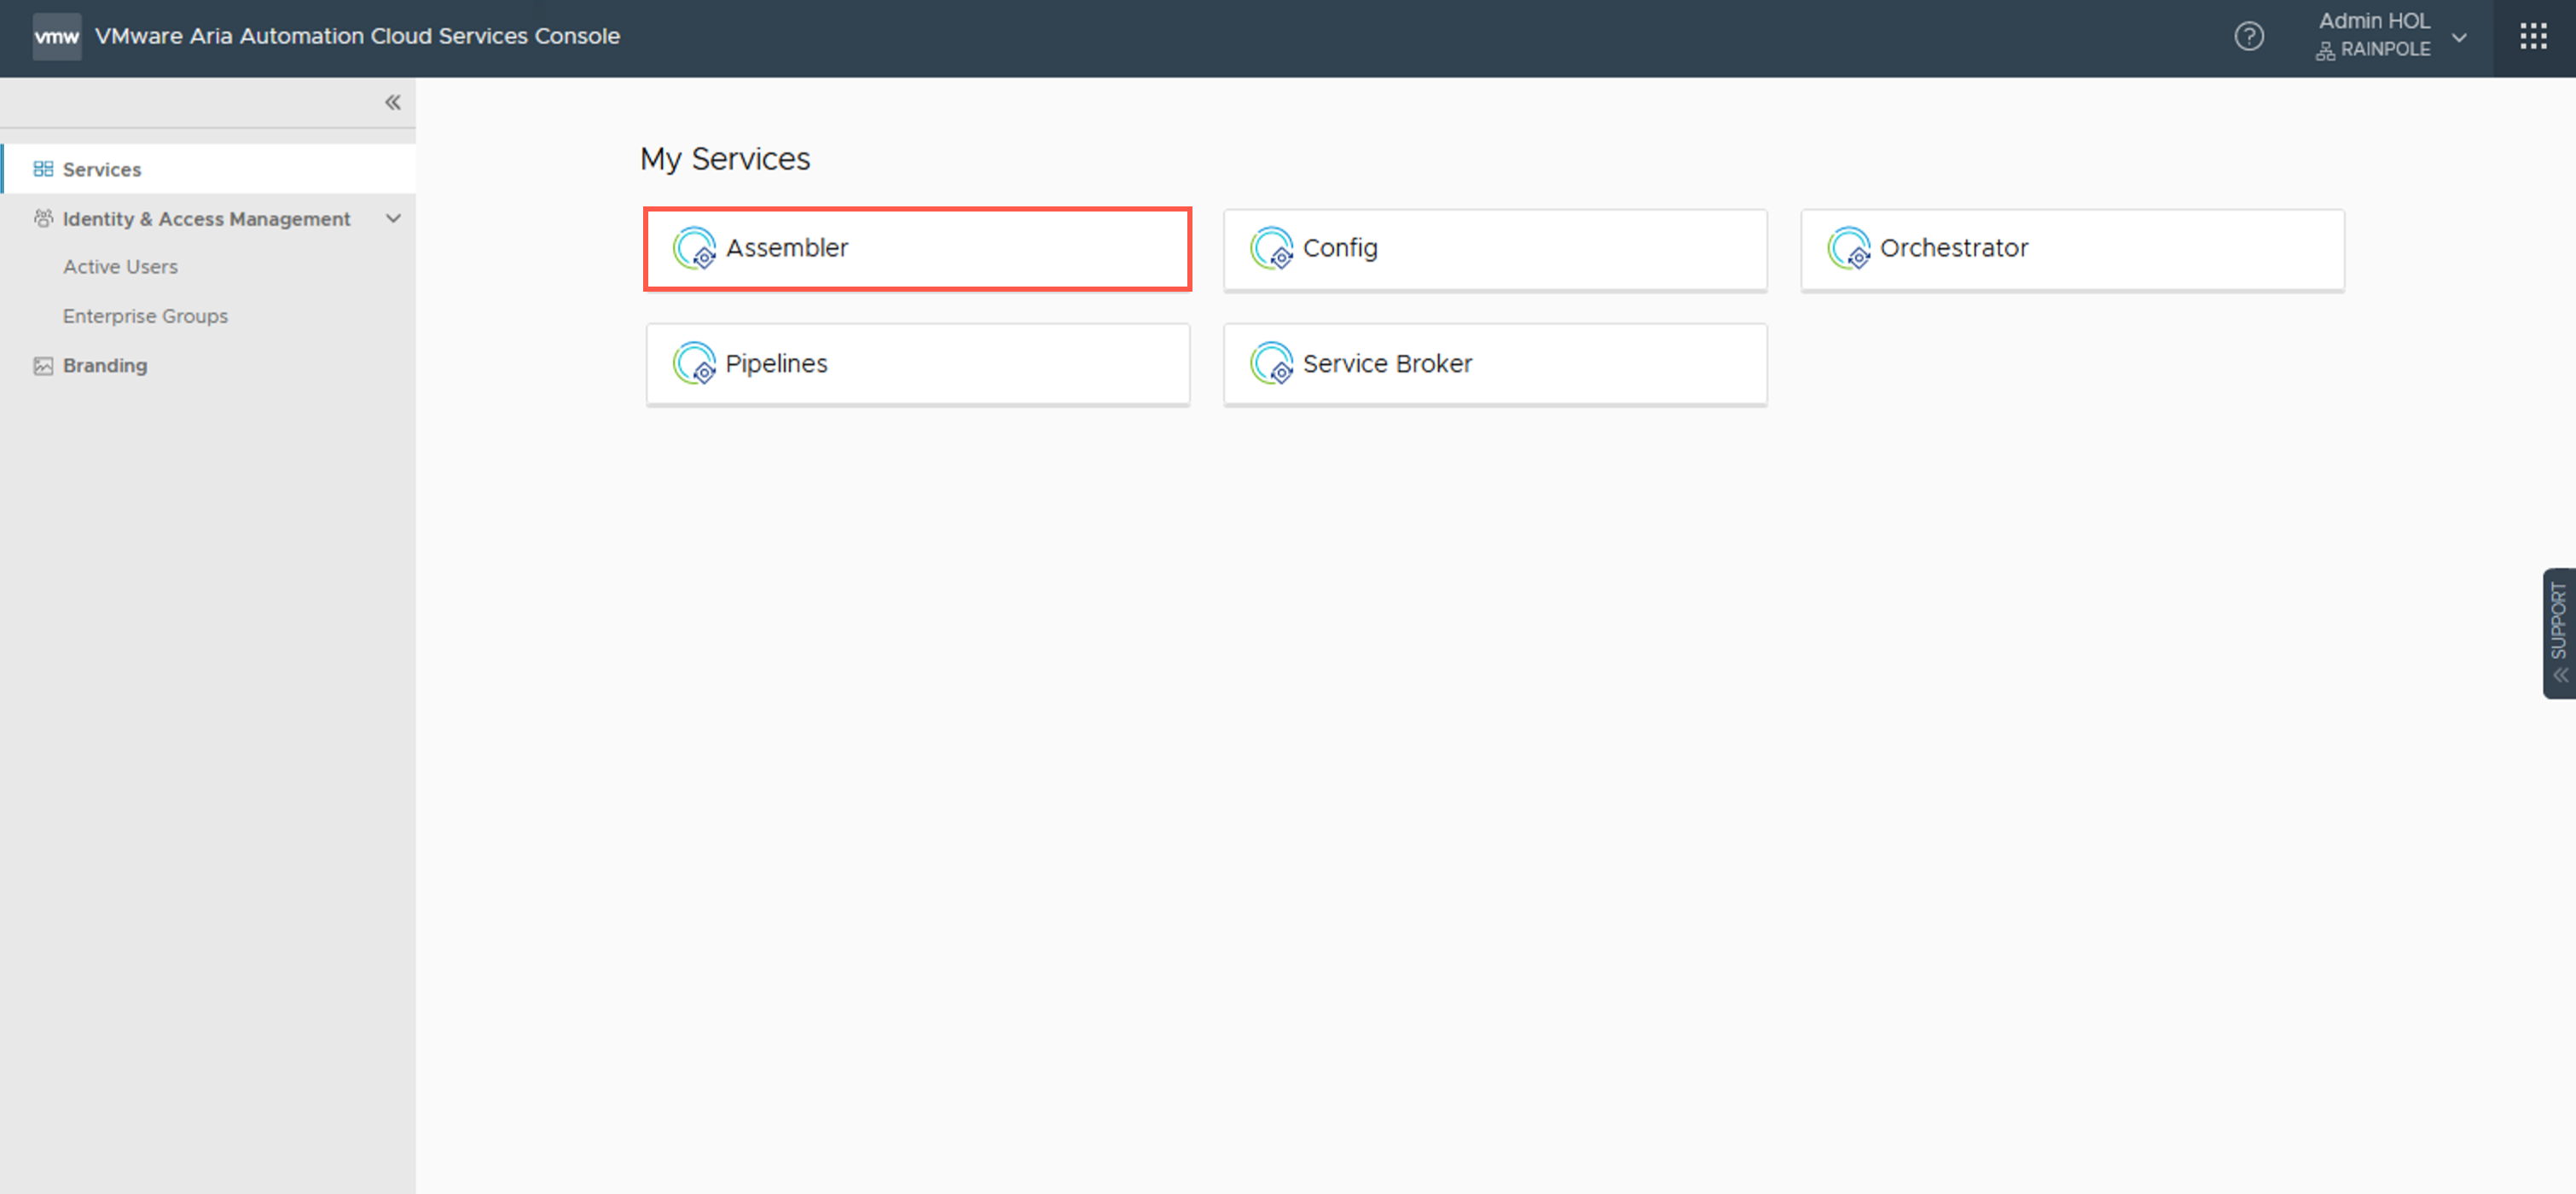
Task: Collapse the sidebar with double chevron
Action: coord(393,102)
